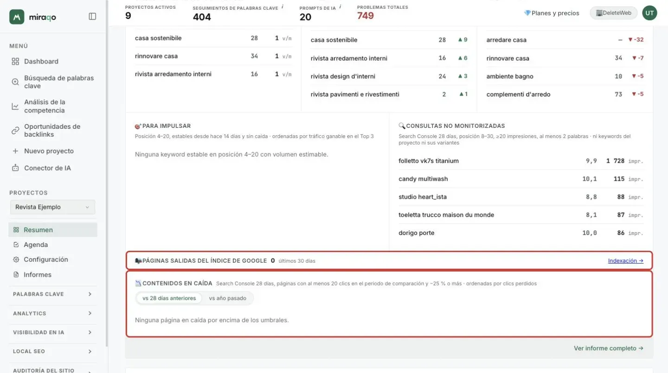Open the Indexación link
This screenshot has height=373, width=668.
pos(625,261)
